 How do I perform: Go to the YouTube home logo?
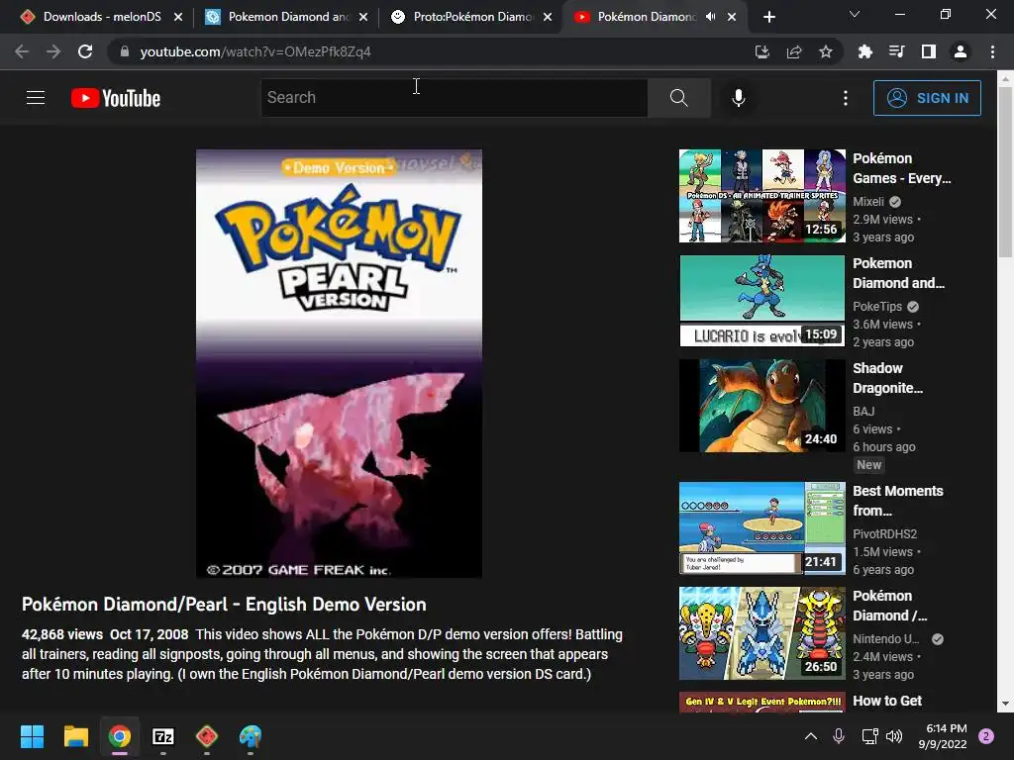click(116, 98)
